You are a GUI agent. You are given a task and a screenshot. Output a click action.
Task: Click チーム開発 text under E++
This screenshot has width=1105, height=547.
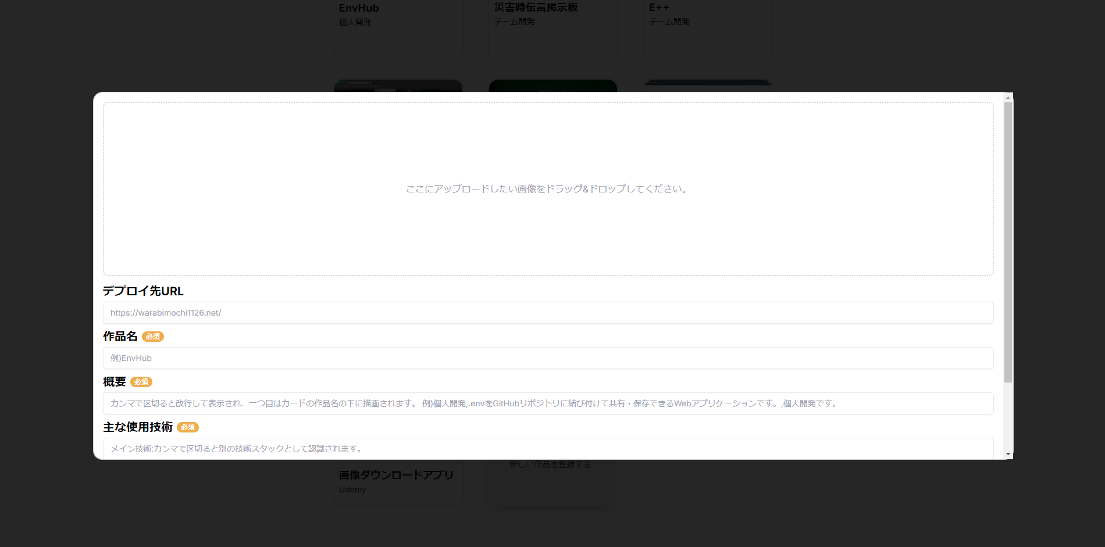pos(669,22)
